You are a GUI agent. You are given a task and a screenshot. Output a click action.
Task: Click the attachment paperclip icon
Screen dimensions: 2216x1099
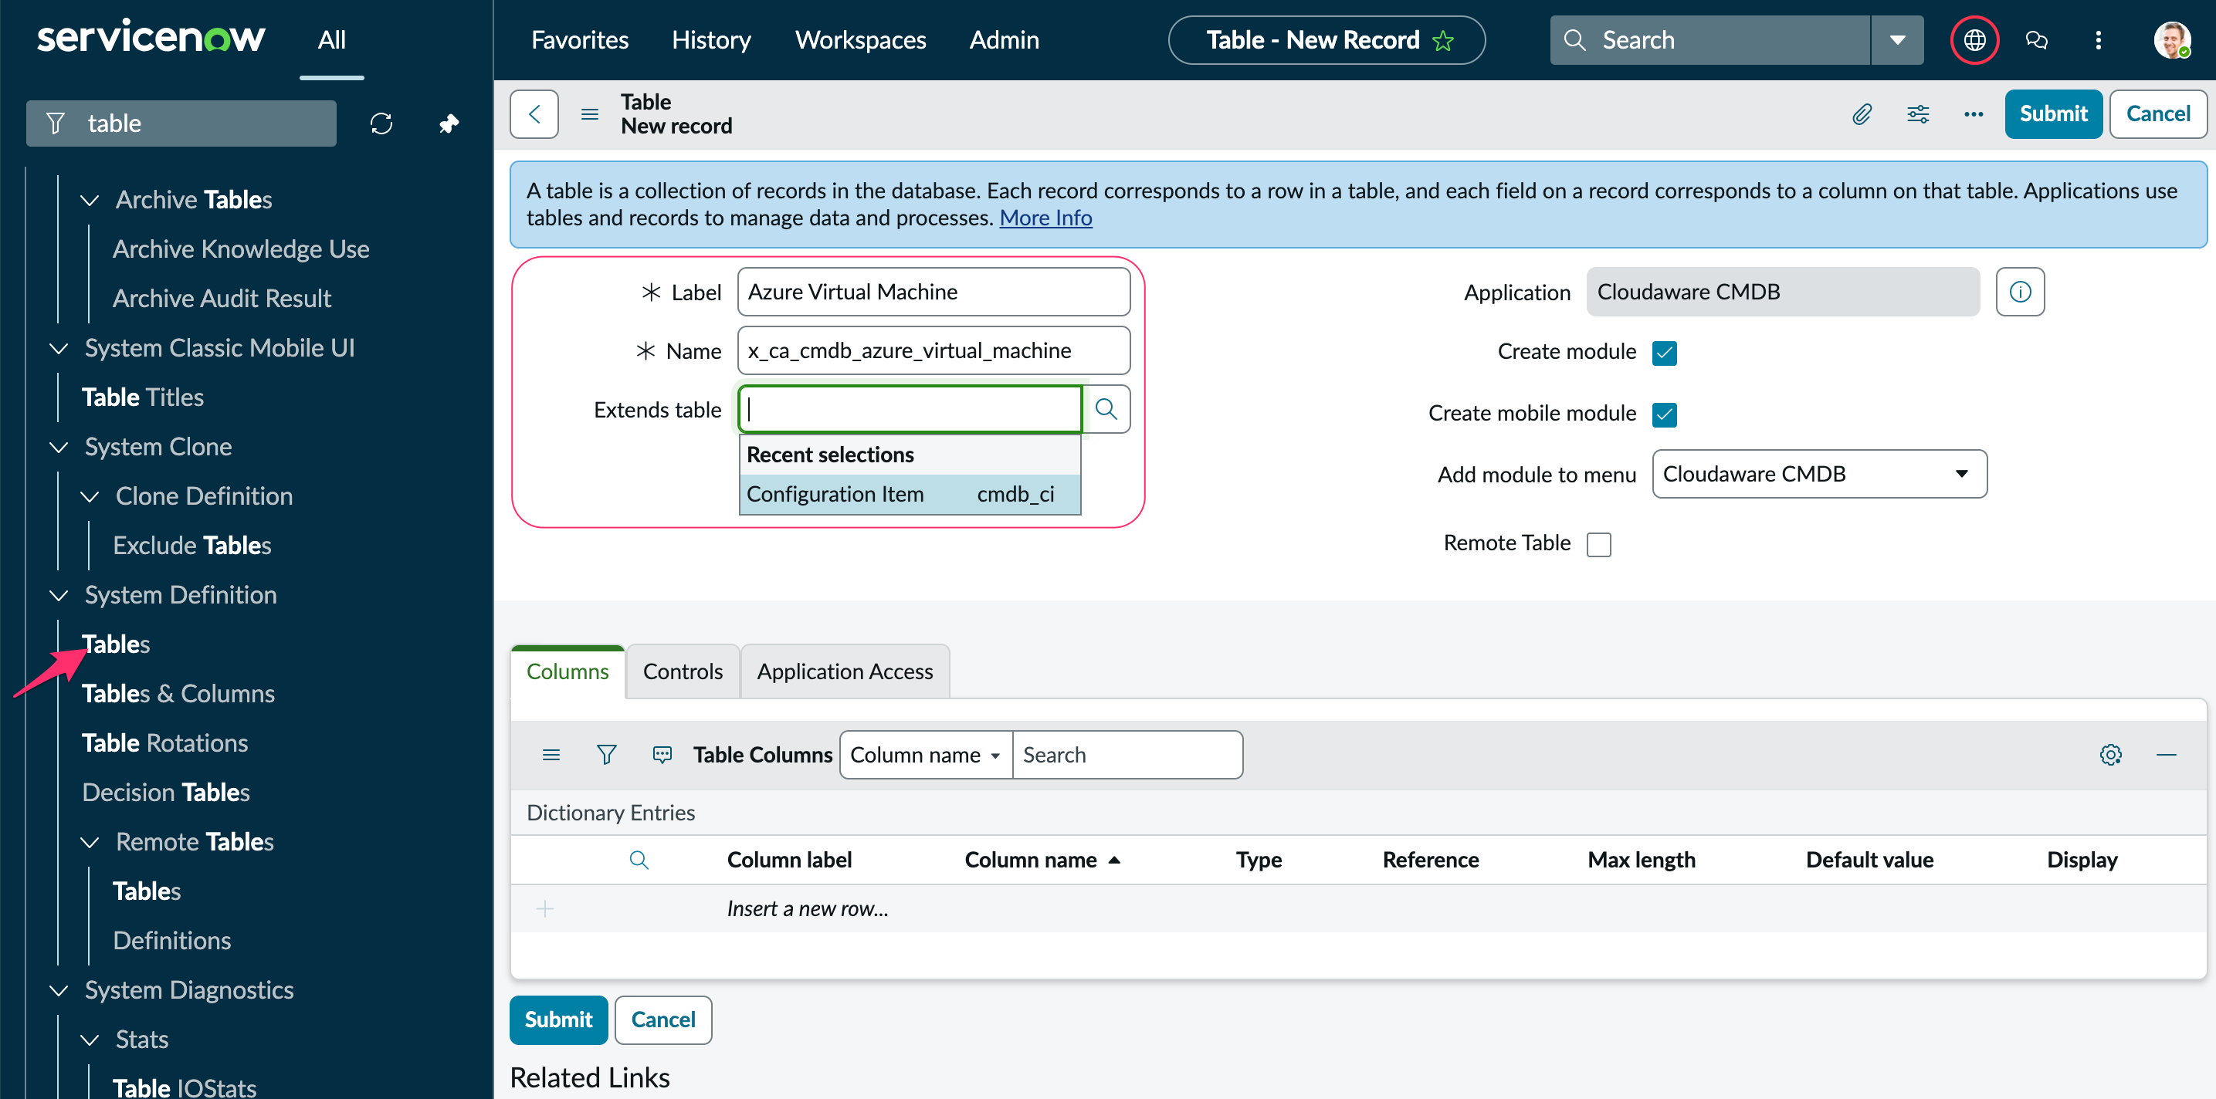coord(1862,113)
